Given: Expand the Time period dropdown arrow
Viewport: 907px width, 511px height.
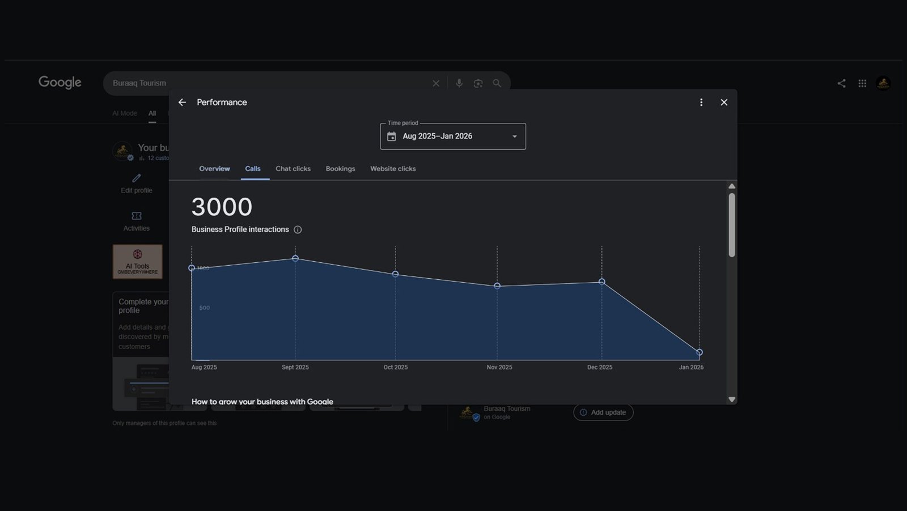Looking at the screenshot, I should 515,137.
